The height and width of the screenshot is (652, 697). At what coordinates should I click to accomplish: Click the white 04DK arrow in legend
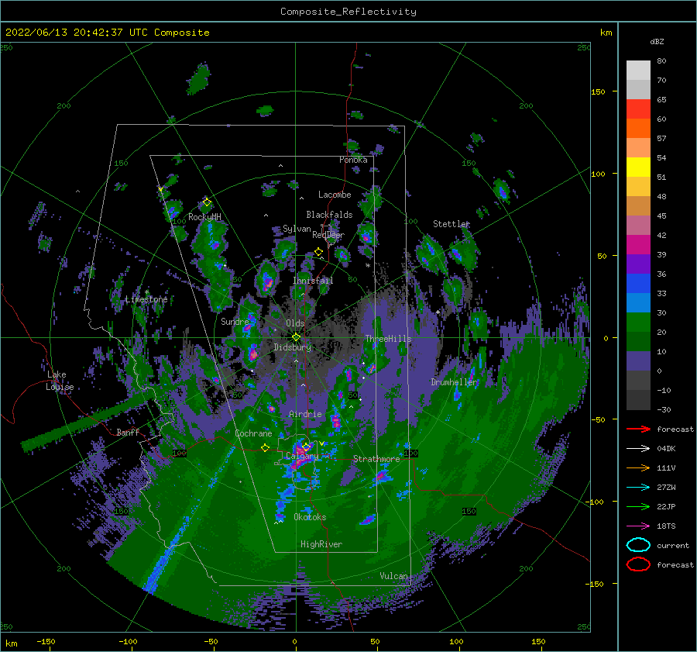(x=638, y=449)
